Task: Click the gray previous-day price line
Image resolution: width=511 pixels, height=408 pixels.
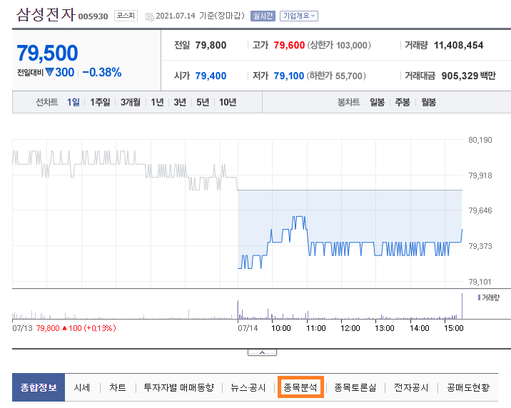Action: click(x=125, y=170)
